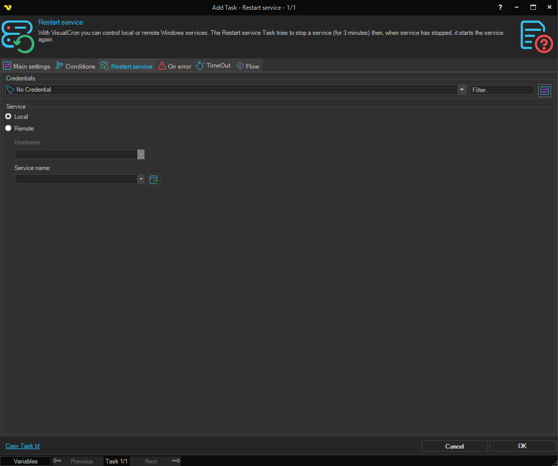This screenshot has width=558, height=466.
Task: Click the left arrow Previous icon
Action: coord(57,461)
